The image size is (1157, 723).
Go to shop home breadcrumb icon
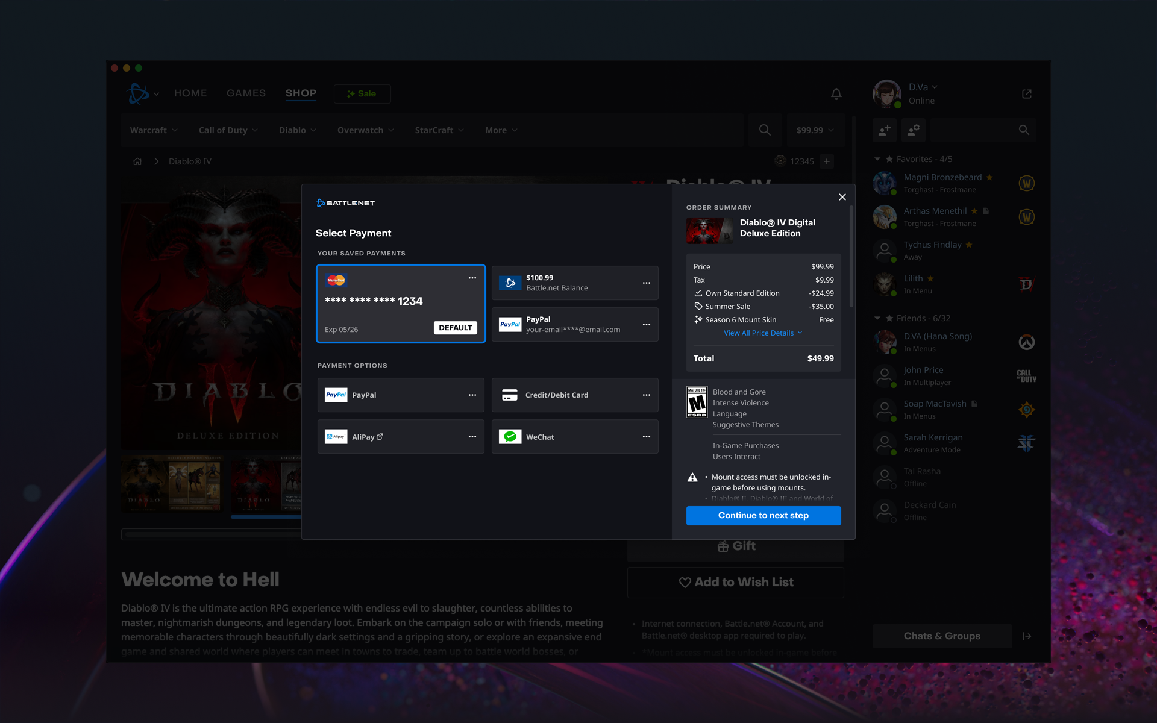pyautogui.click(x=137, y=161)
